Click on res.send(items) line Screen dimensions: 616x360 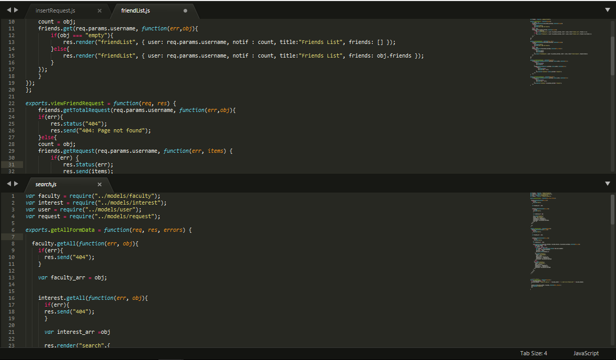tap(88, 171)
